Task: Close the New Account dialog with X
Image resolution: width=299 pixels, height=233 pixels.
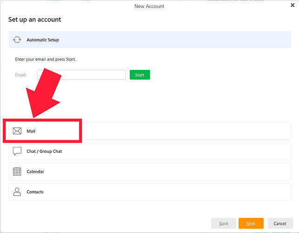Action: (x=292, y=6)
